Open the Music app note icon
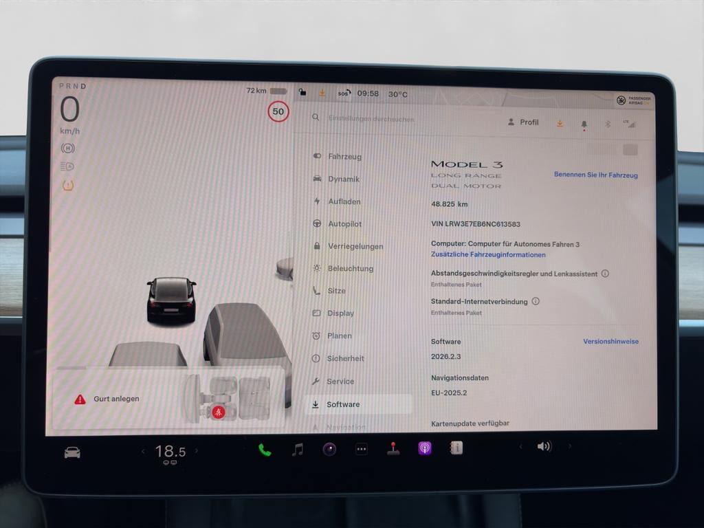This screenshot has width=704, height=528. click(x=297, y=450)
